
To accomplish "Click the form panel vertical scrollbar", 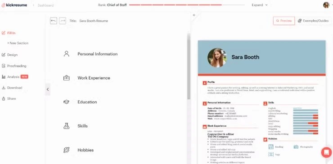I will (189, 66).
